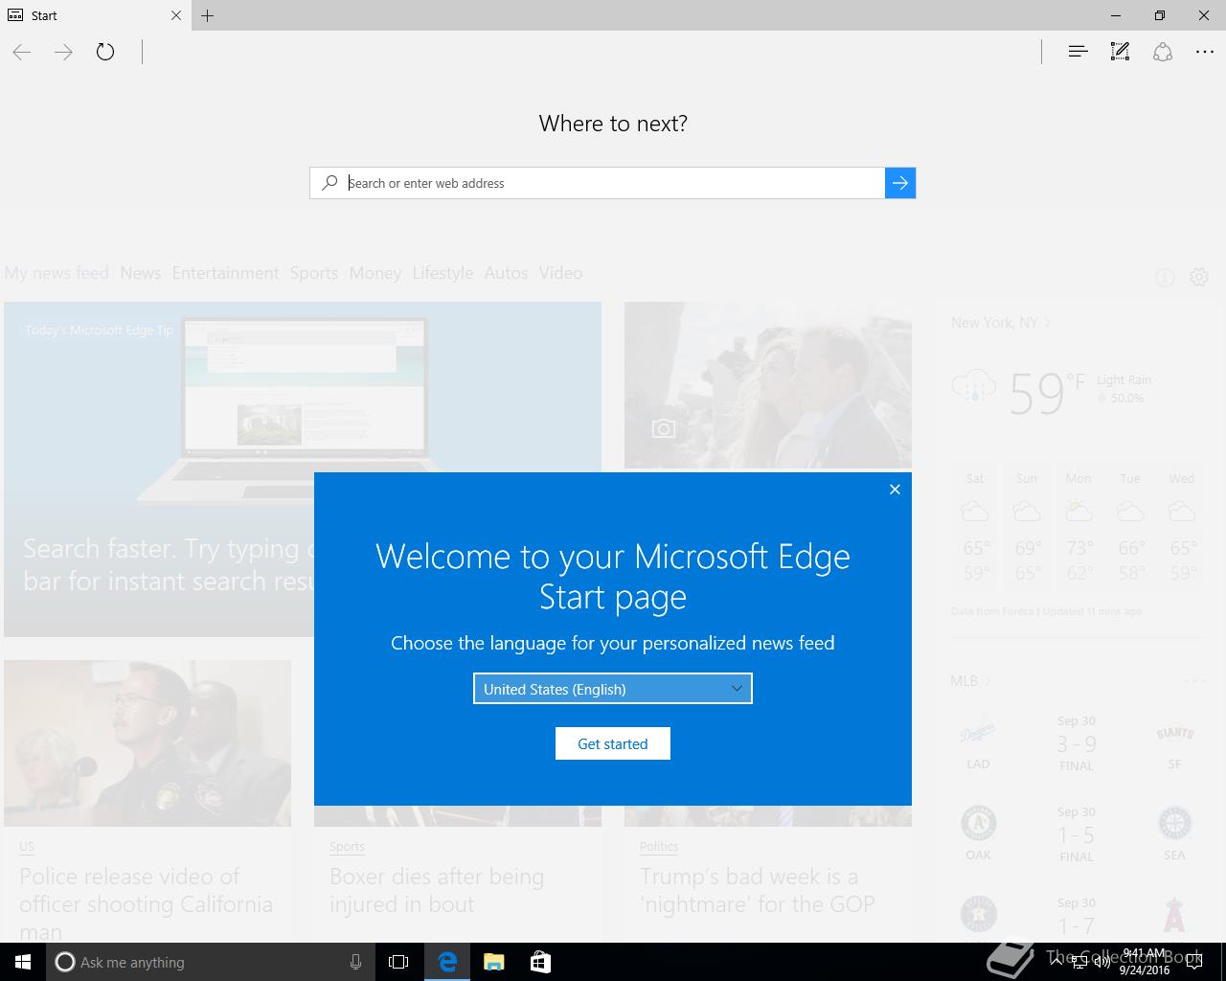The height and width of the screenshot is (981, 1226).
Task: Open the More actions ellipsis menu
Action: 1205,52
